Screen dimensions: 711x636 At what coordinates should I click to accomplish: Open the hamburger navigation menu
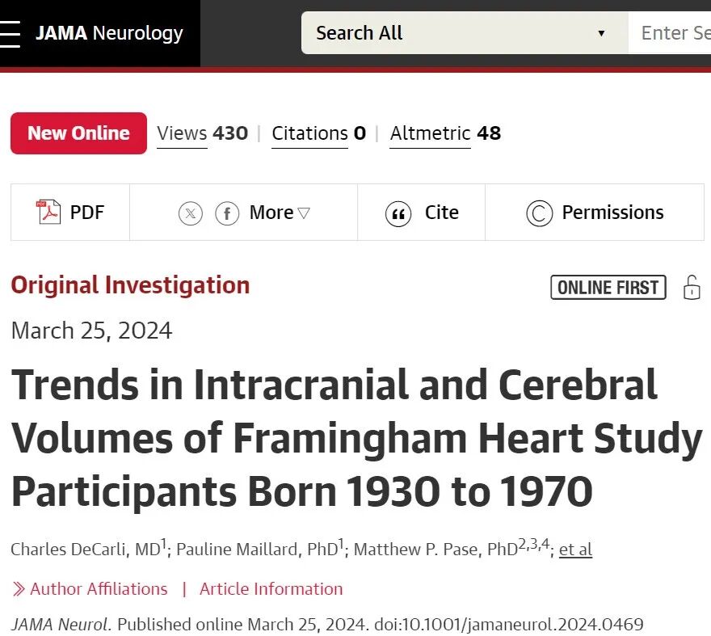click(x=10, y=34)
